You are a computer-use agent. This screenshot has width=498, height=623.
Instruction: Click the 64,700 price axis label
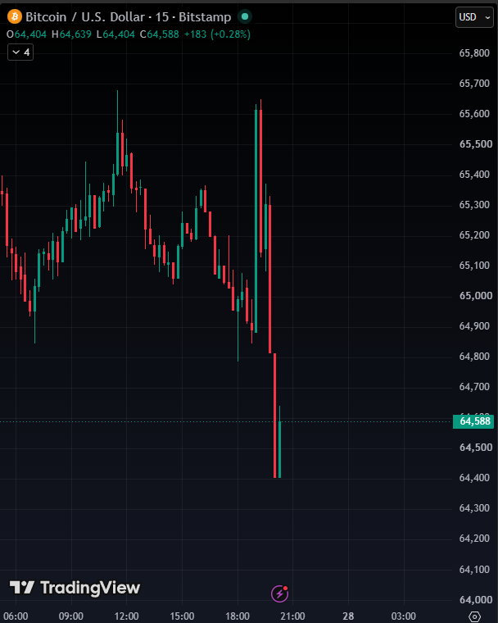(474, 387)
